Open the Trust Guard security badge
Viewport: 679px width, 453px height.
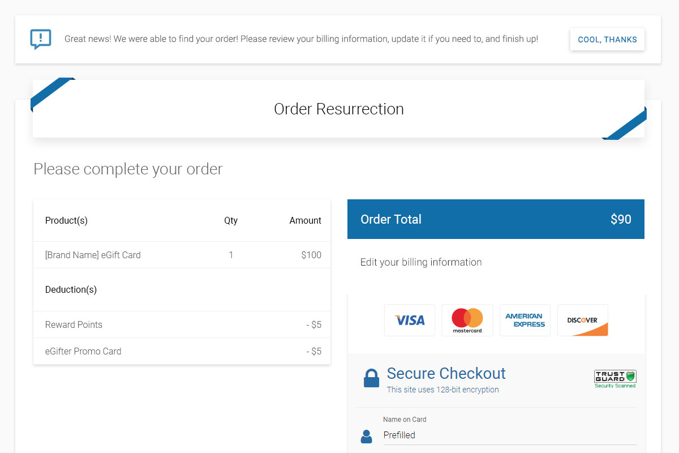(615, 379)
